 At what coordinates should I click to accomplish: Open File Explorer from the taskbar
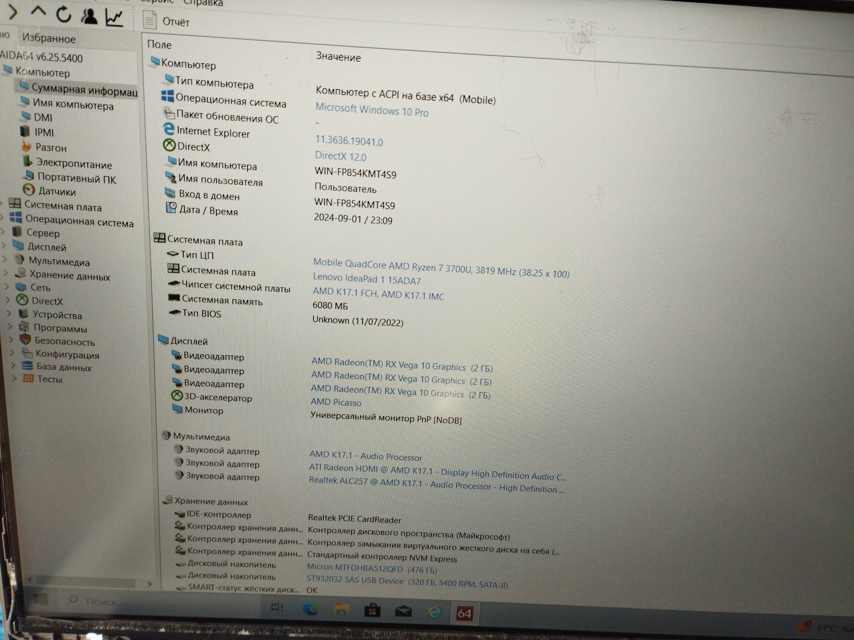click(x=342, y=610)
